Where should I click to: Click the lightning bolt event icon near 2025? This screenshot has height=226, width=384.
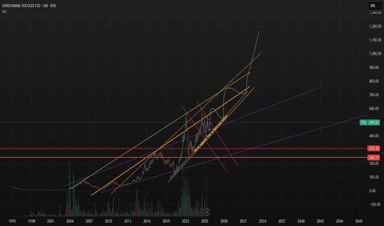[x=207, y=212]
